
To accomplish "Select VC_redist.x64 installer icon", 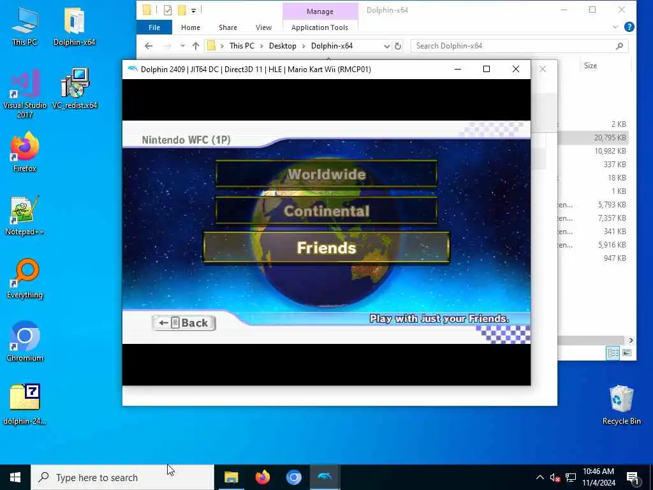I will pos(75,89).
